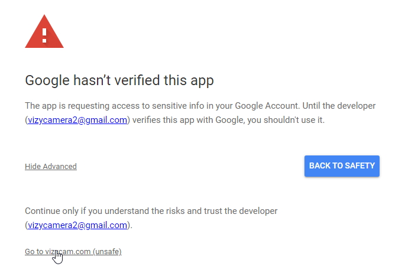Collapse the section with Hide Advanced

pos(51,167)
